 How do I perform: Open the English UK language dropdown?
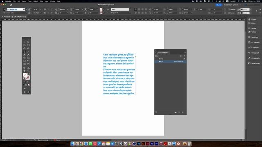(x=130, y=13)
